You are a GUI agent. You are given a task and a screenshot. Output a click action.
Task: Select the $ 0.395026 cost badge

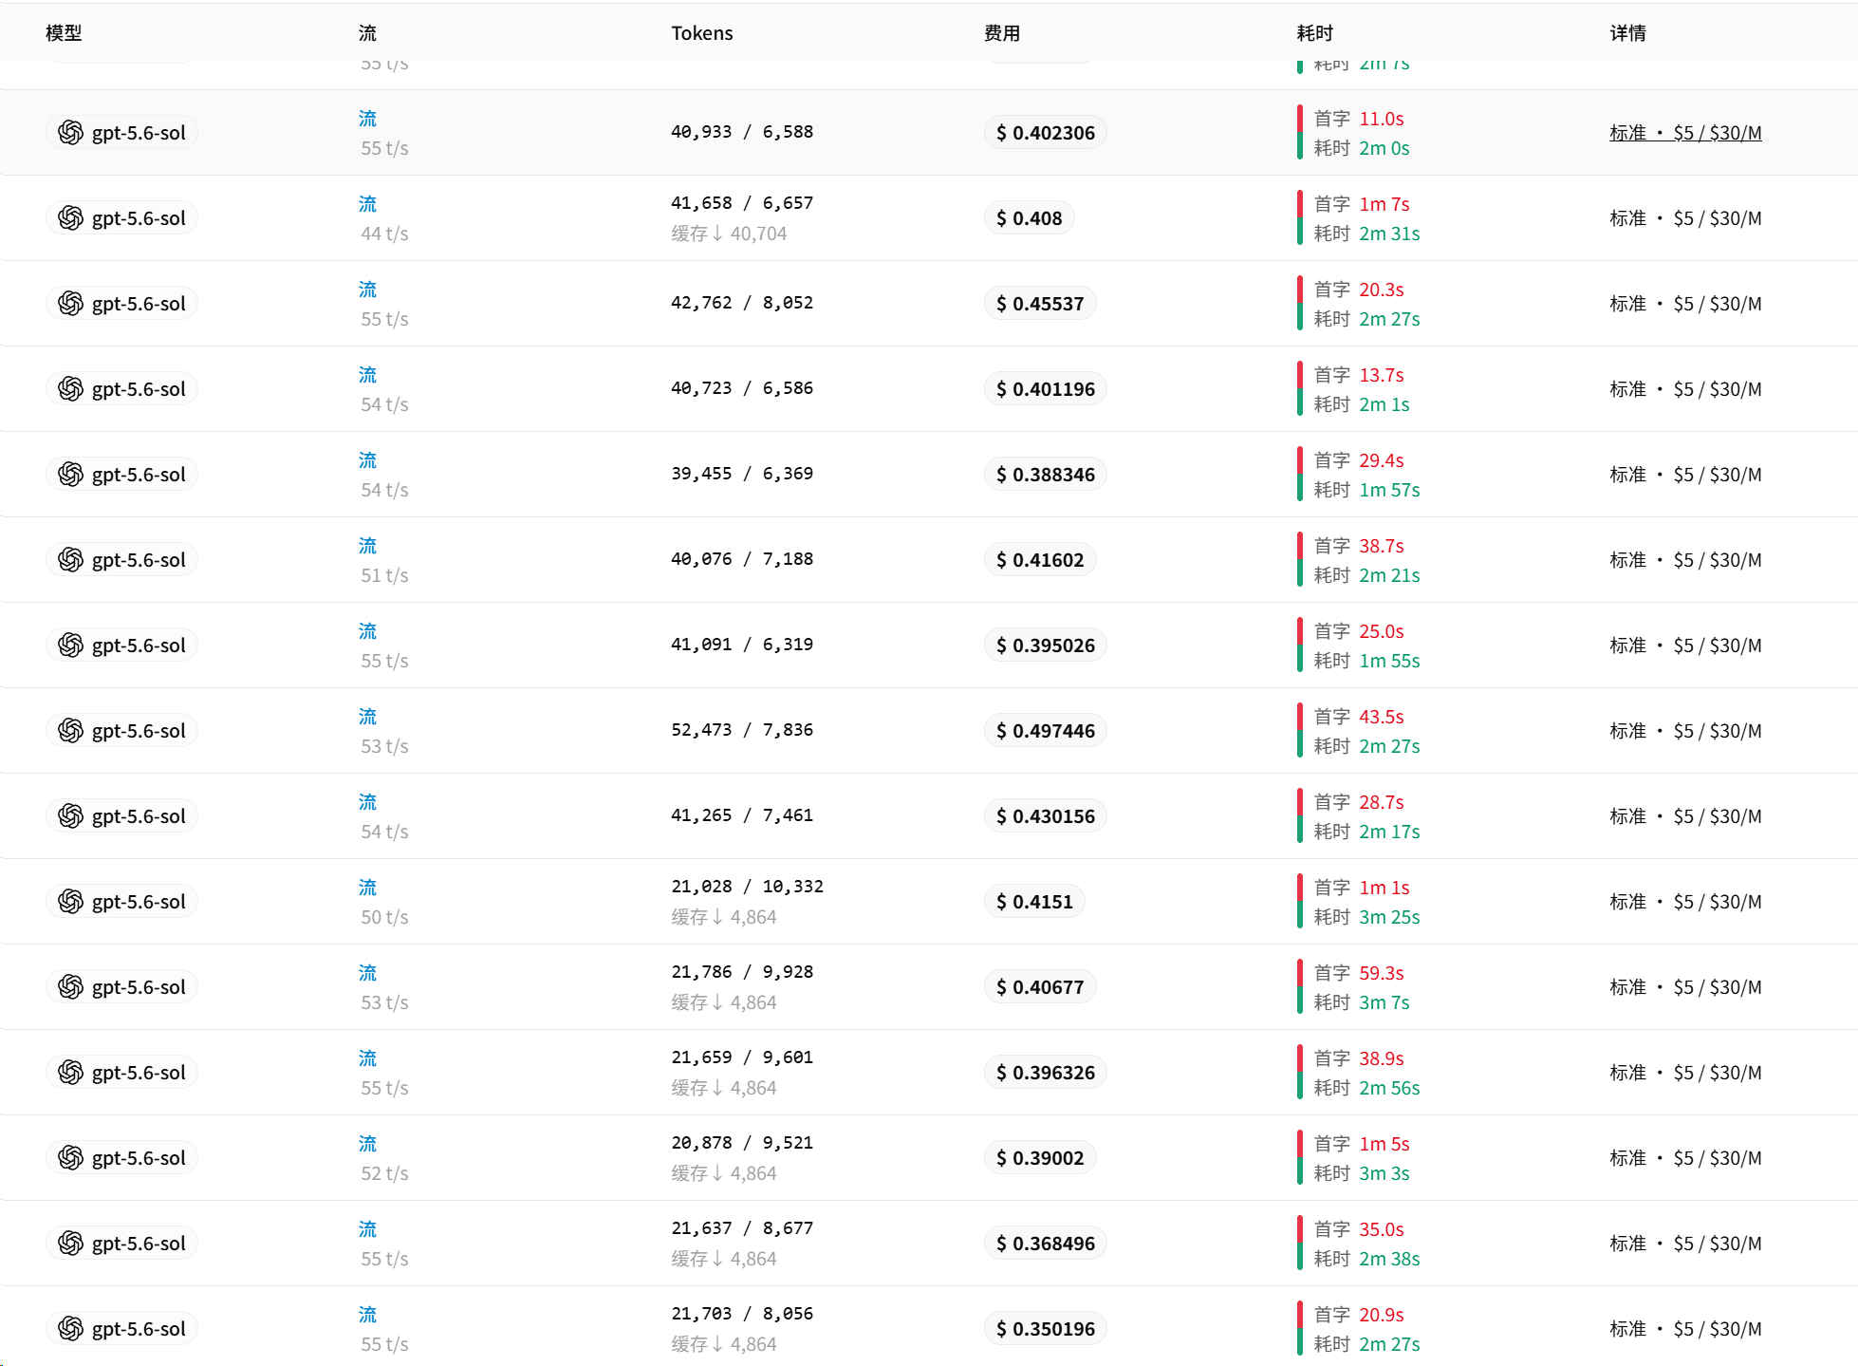click(x=1045, y=646)
